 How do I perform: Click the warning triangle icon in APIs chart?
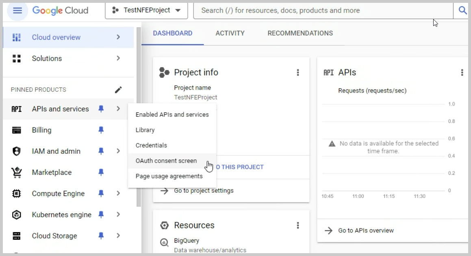[x=332, y=144]
